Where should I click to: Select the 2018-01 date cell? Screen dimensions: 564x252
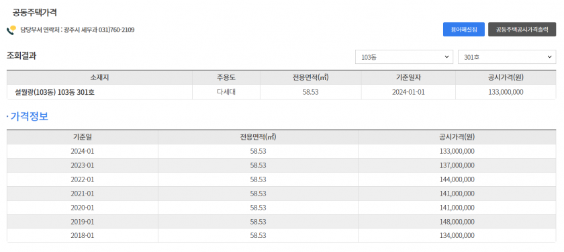(x=83, y=235)
